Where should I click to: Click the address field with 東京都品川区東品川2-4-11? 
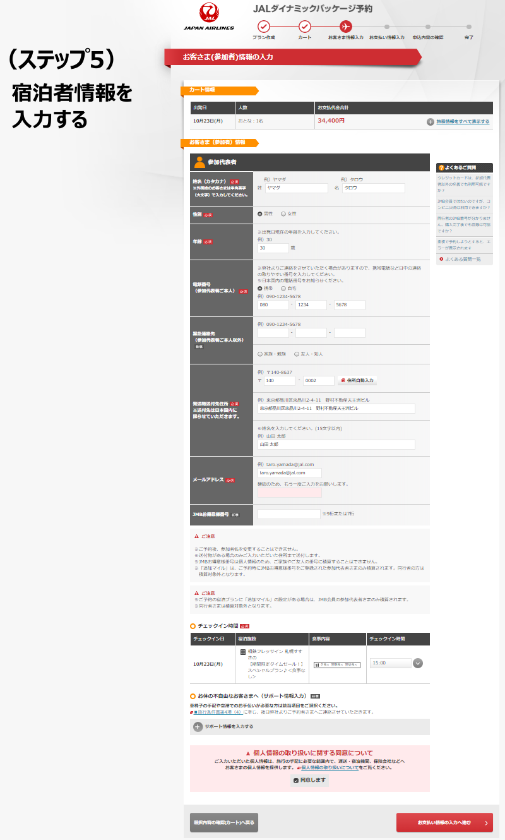[x=336, y=409]
